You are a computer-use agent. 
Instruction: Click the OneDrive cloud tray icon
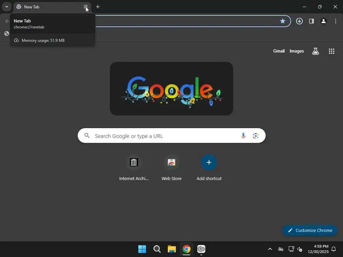tap(281, 249)
